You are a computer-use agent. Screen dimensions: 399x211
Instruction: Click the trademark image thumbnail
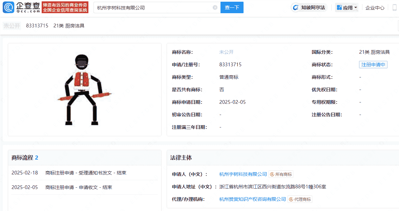(x=84, y=90)
